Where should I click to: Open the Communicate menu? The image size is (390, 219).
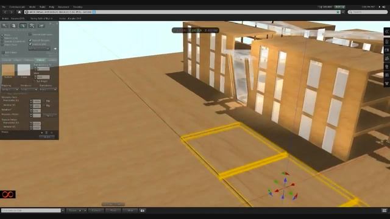17,7
